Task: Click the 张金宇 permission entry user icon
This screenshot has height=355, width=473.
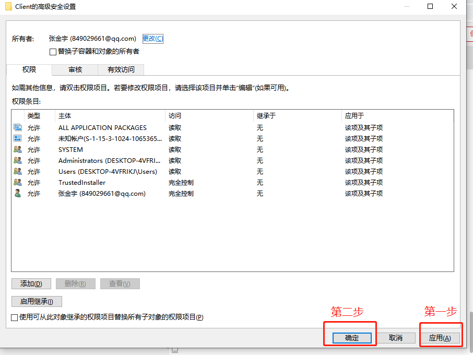Action: [18, 193]
